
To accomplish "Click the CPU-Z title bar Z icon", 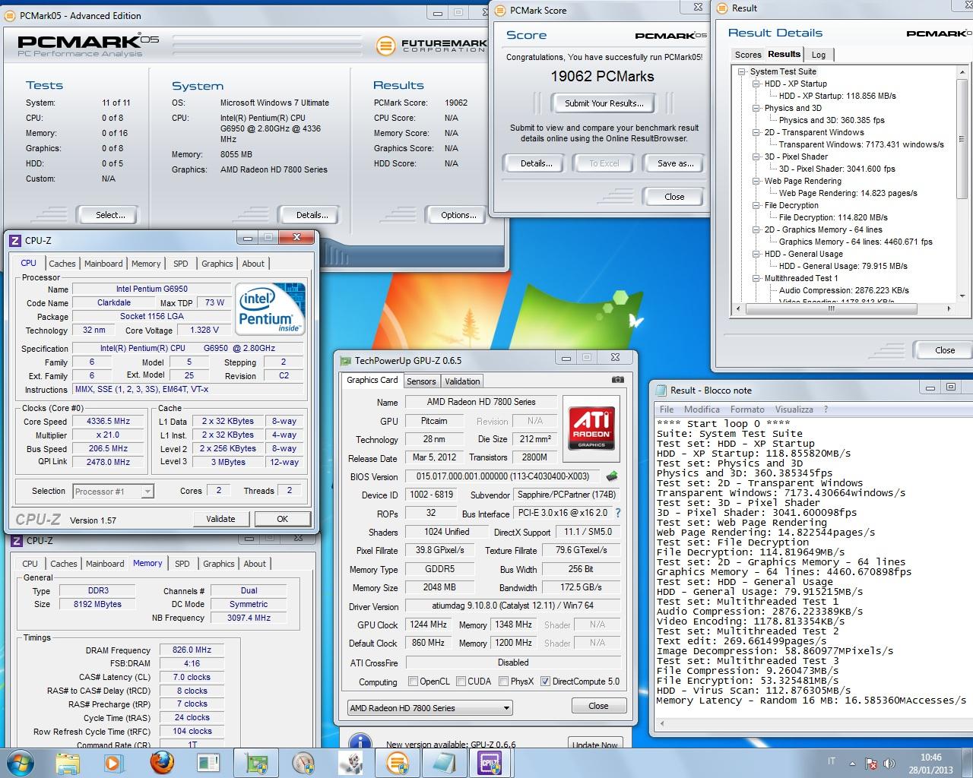I will click(14, 240).
